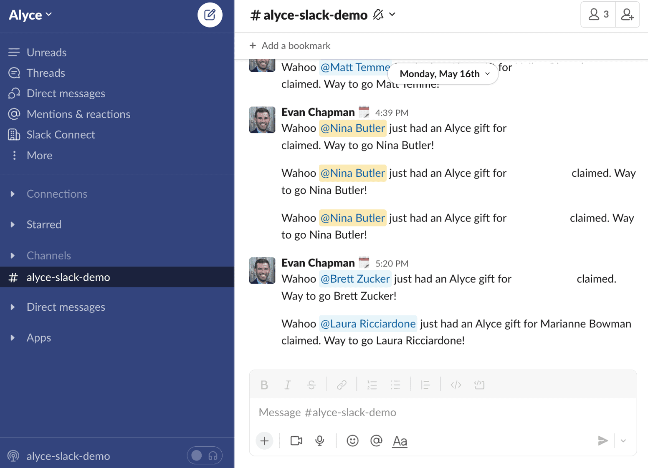
Task: Open attachments with the plus button
Action: tap(265, 441)
